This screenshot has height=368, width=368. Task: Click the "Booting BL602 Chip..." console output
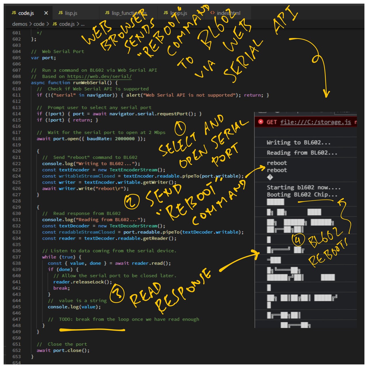[x=302, y=195]
